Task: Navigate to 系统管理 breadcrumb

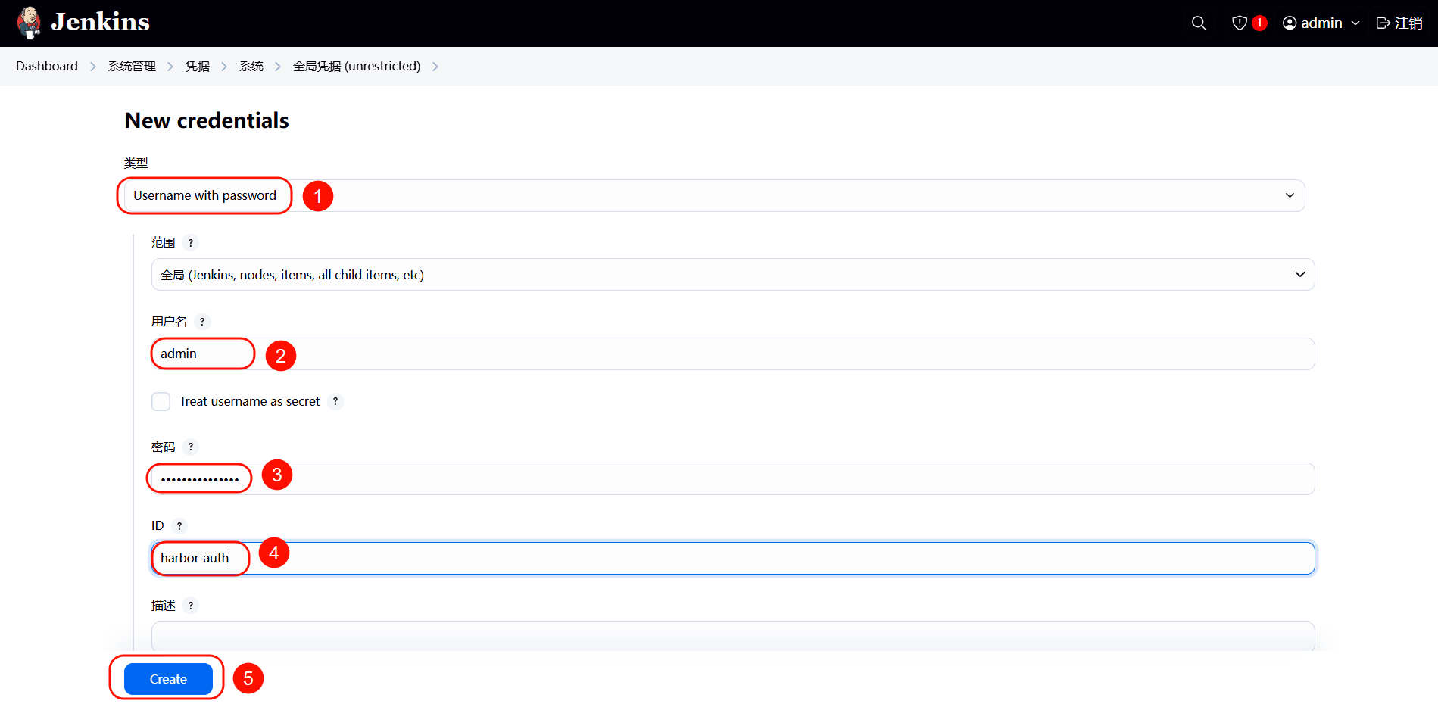Action: point(132,67)
